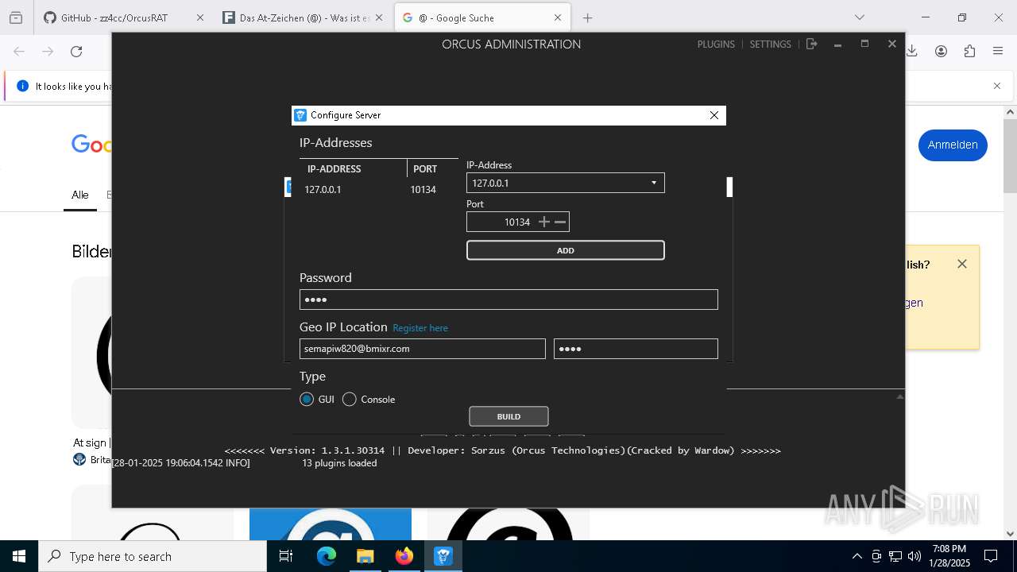Open the network tray icon
This screenshot has height=572, width=1017.
895,556
